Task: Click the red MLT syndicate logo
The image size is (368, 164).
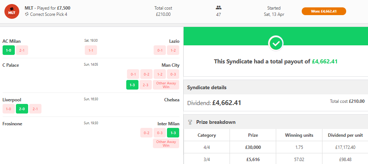Action: 12,11
